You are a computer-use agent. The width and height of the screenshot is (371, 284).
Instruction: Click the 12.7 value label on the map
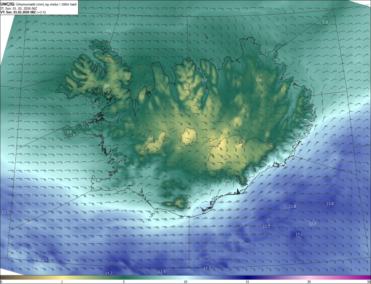(x=312, y=224)
